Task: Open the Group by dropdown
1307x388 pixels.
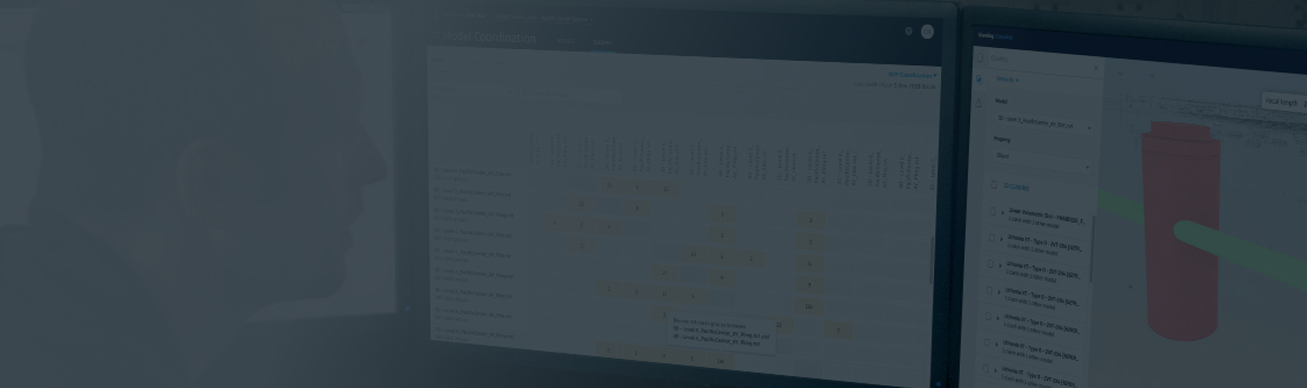Action: tap(1007, 80)
